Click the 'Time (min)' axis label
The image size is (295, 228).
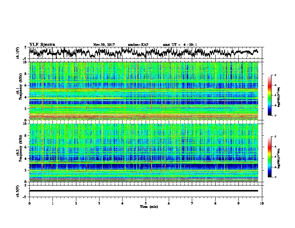(149, 207)
